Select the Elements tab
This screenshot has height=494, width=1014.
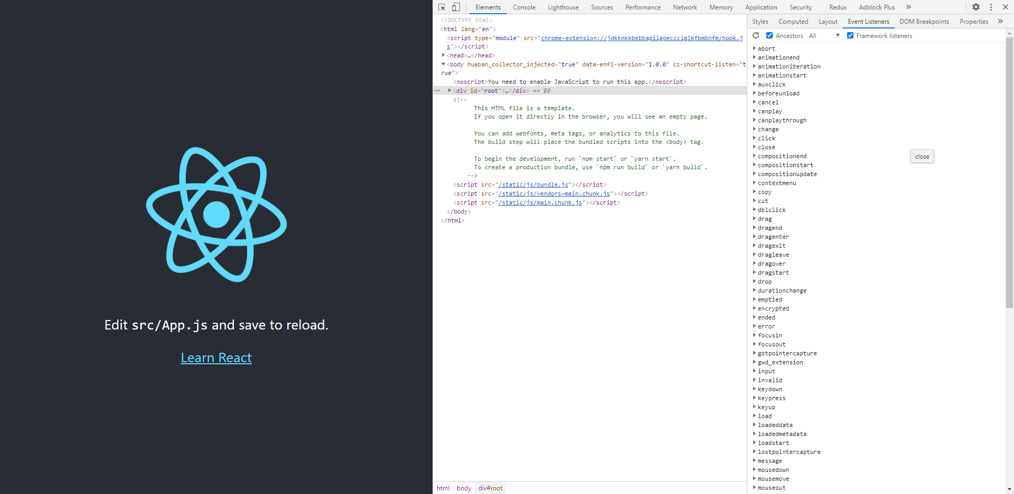tap(488, 7)
